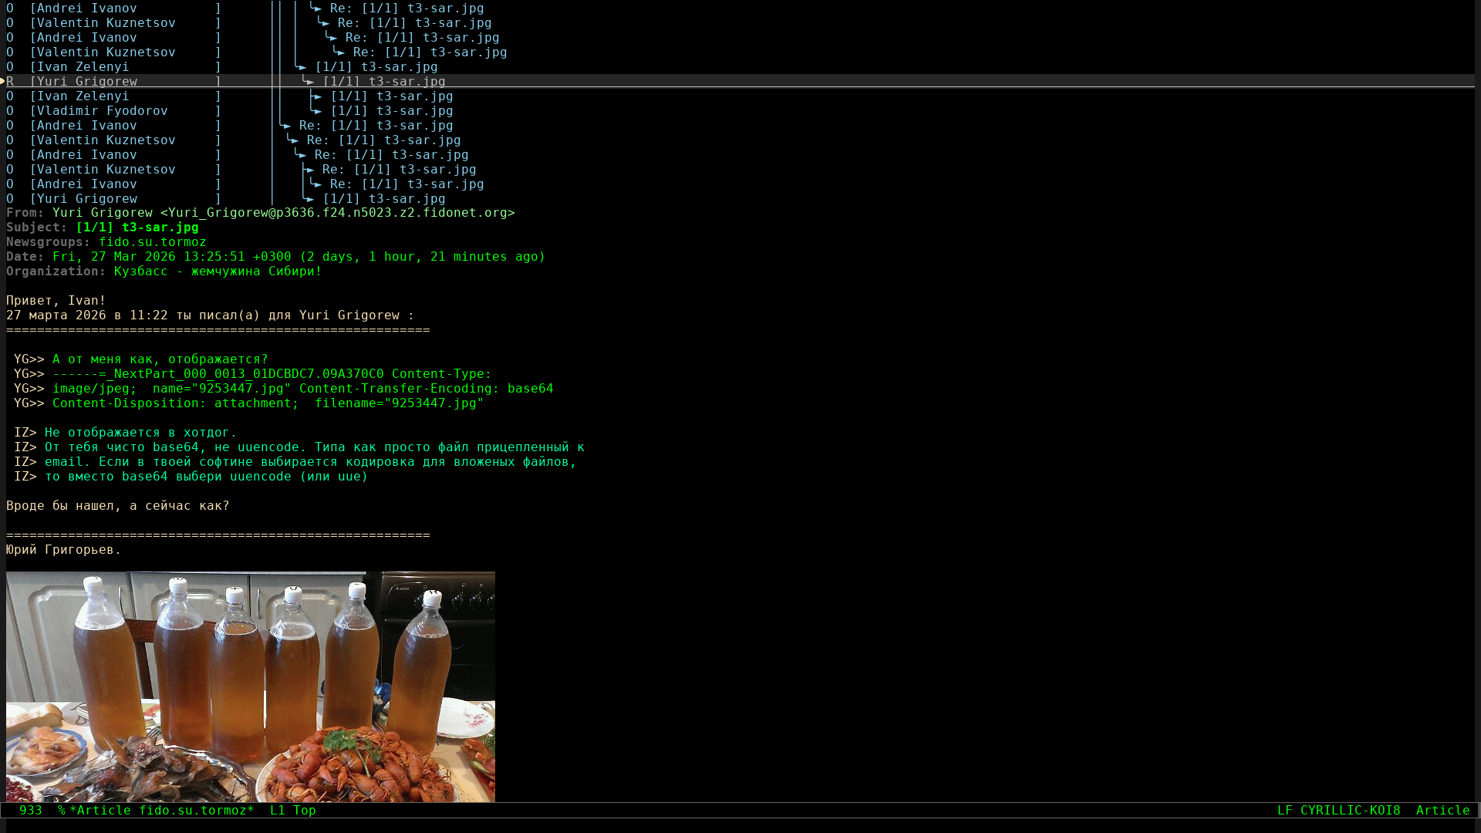Click the Article major mode indicator in the mode line

click(x=1442, y=811)
